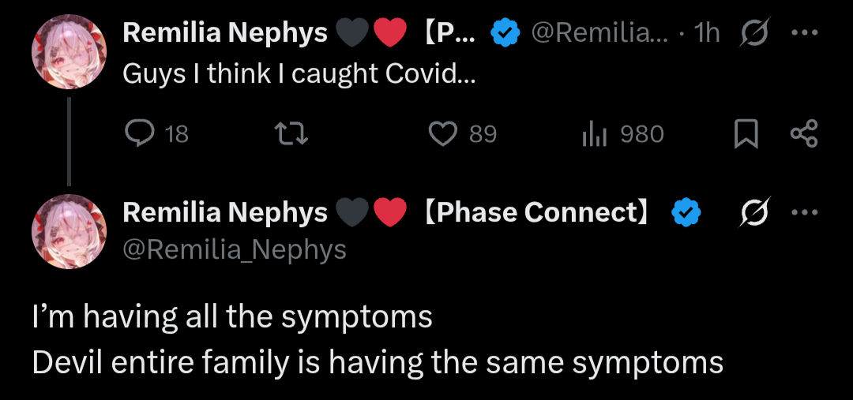Image resolution: width=853 pixels, height=400 pixels.
Task: Open the @Remilia_Nephys handle link
Action: click(235, 249)
